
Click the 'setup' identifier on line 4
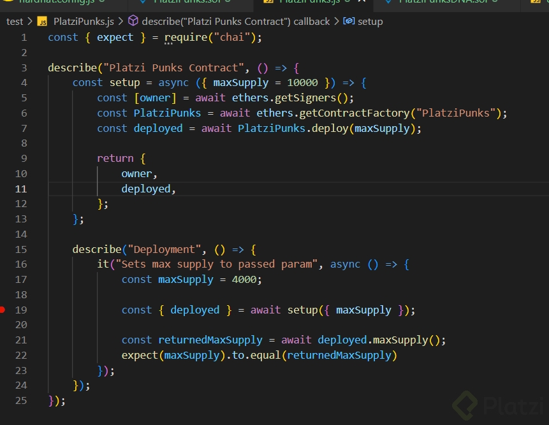124,83
